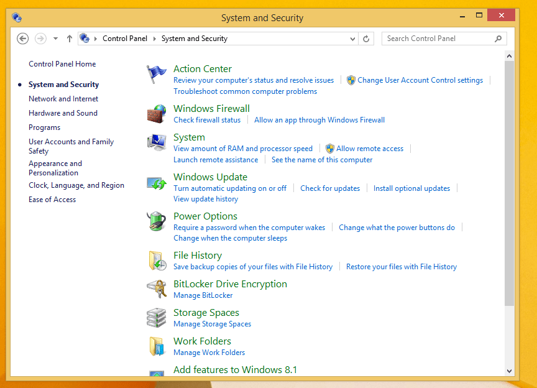Click Allow remote access link
Image resolution: width=537 pixels, height=388 pixels.
click(370, 149)
